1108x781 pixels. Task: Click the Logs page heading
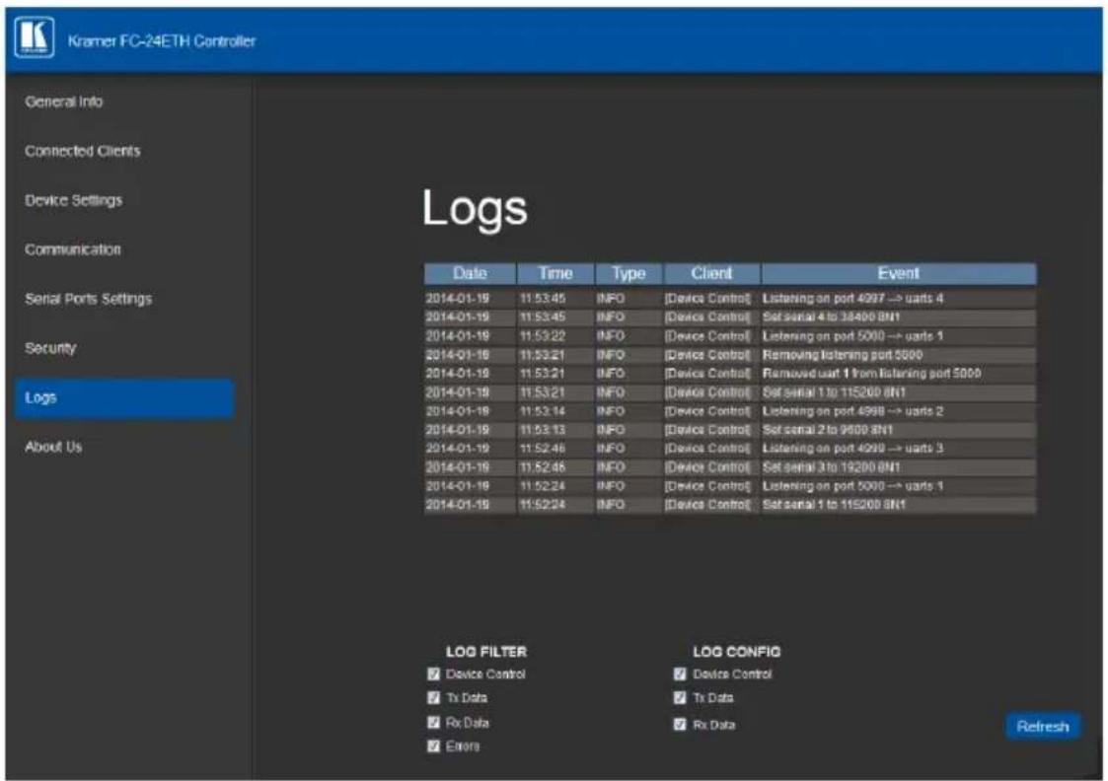pos(475,209)
